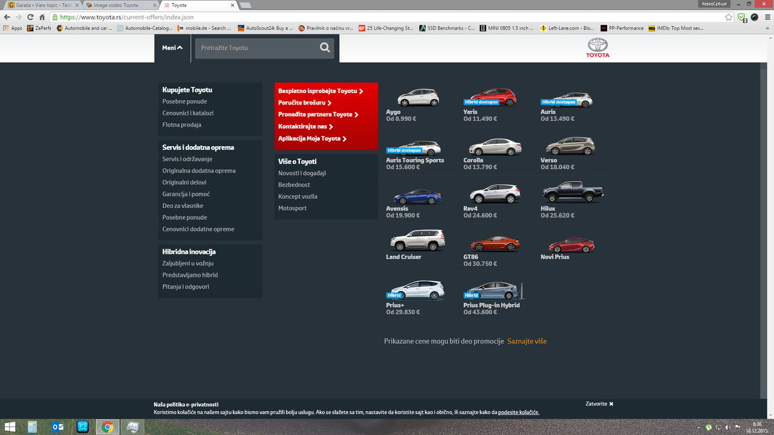Open the mobile.de bookmark
The image size is (774, 435).
[x=205, y=28]
